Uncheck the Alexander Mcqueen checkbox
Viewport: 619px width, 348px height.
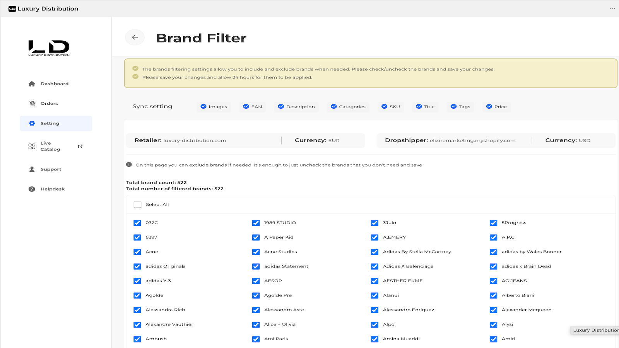493,310
